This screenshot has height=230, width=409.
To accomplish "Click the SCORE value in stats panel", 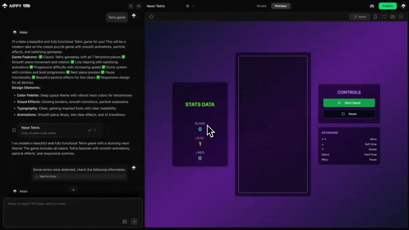I will (x=200, y=129).
